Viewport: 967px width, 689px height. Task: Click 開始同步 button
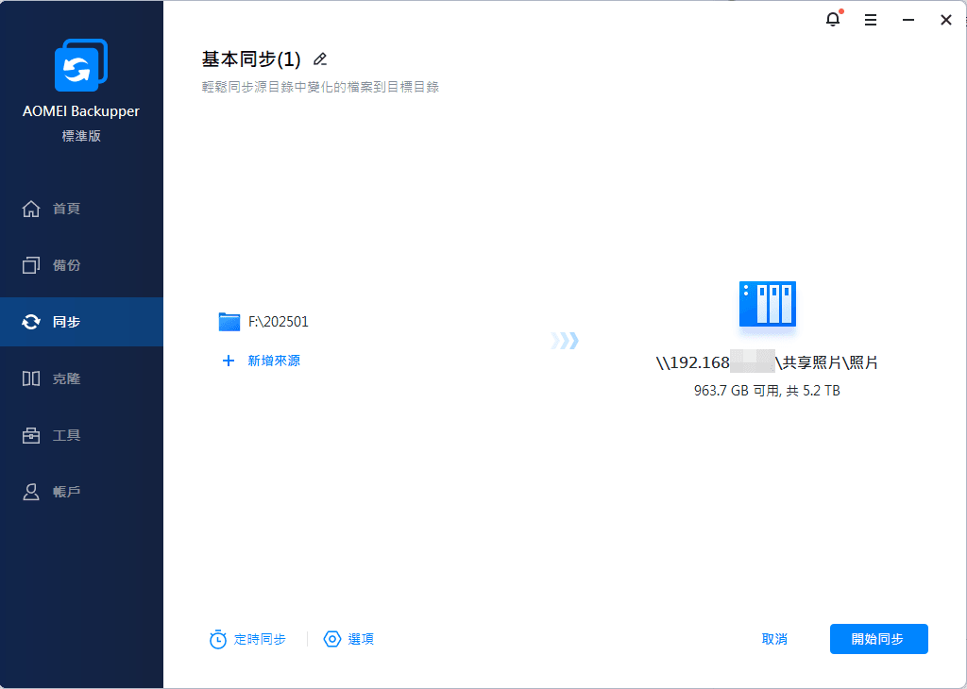pyautogui.click(x=878, y=639)
